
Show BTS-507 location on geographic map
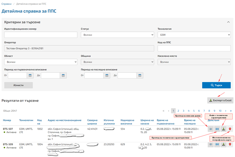pyautogui.click(x=230, y=129)
